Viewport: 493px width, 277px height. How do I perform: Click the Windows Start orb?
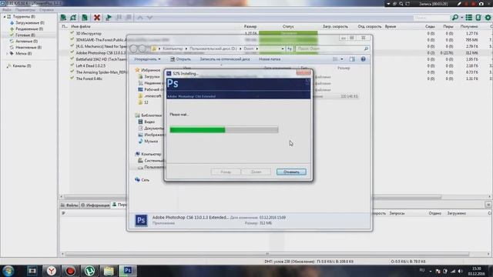coord(8,271)
